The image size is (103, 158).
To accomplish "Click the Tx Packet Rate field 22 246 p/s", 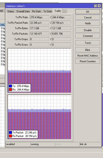I will pyautogui.click(x=39, y=23).
